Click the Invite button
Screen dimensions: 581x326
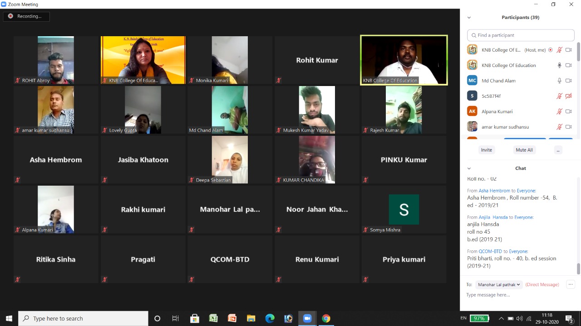(486, 150)
